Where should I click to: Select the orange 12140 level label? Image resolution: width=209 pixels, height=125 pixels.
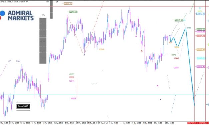click(x=102, y=49)
